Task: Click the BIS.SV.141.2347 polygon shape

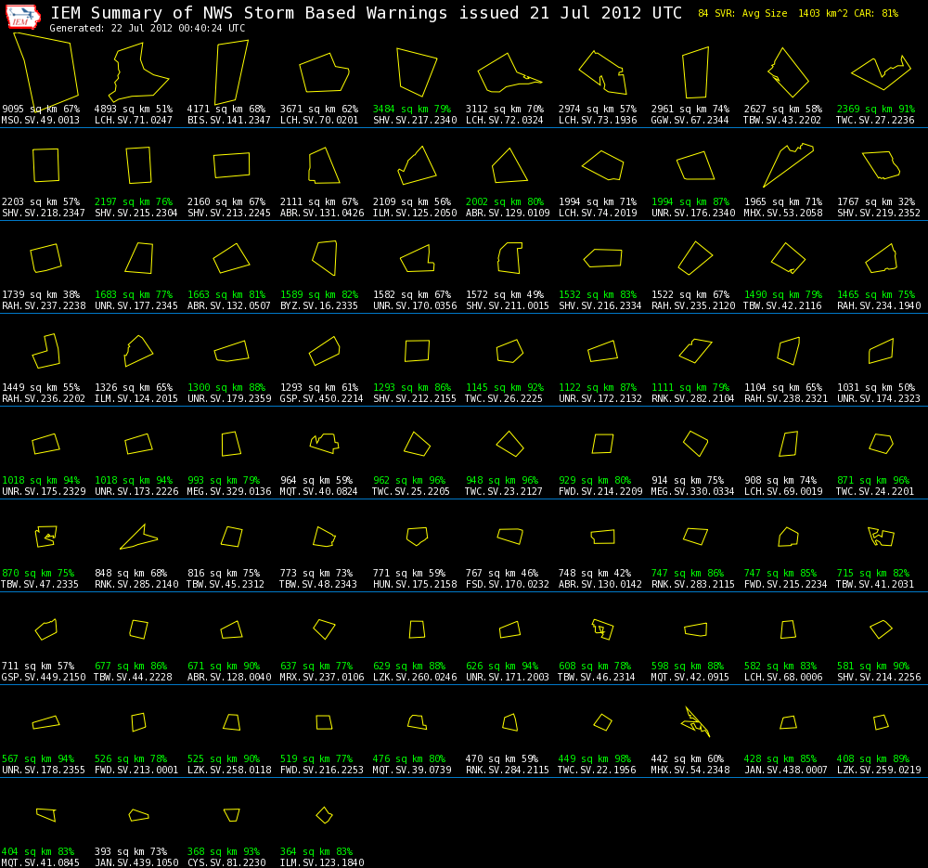Action: [231, 72]
